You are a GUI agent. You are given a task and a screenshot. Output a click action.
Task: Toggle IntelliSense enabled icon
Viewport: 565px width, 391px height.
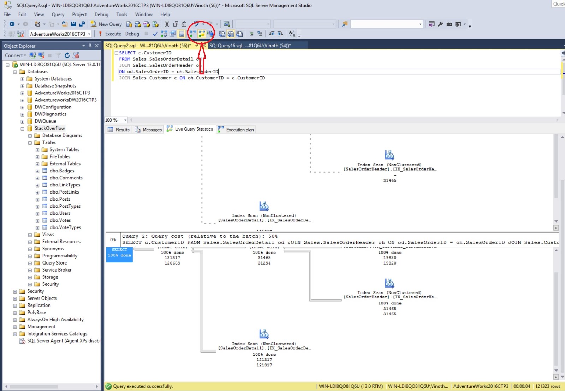click(182, 34)
